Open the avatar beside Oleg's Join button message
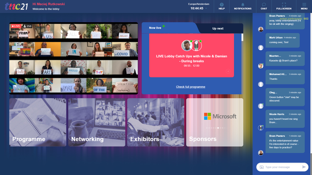This screenshot has height=175, width=312. [x=261, y=106]
